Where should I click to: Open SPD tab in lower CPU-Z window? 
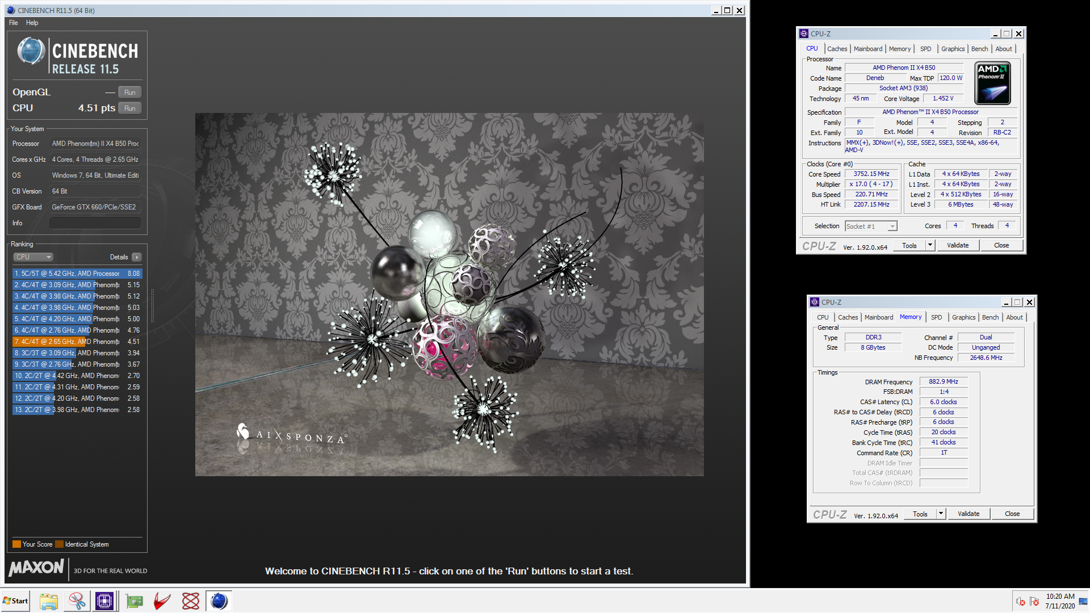point(937,317)
